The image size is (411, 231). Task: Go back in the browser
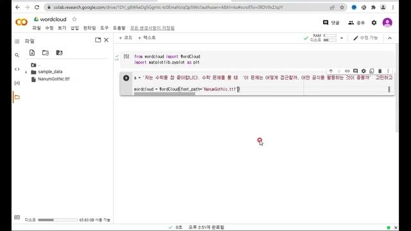17,7
